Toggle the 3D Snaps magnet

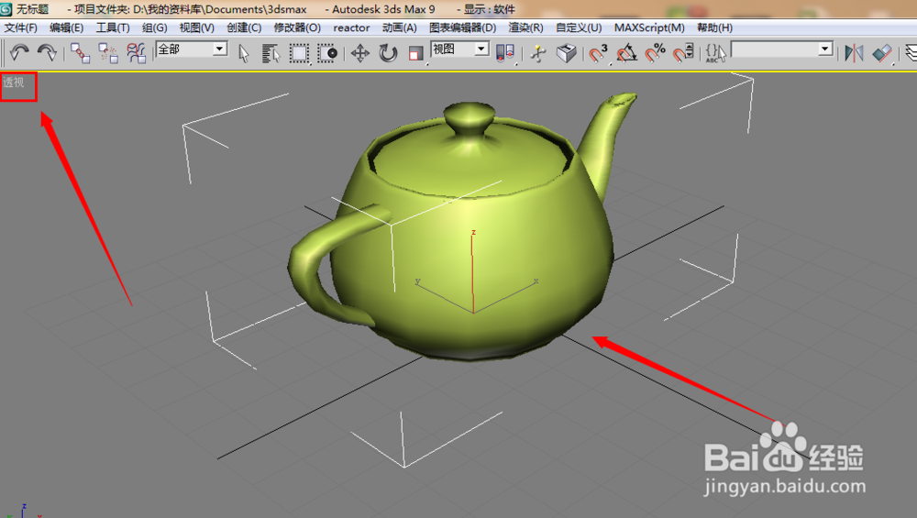pos(598,53)
